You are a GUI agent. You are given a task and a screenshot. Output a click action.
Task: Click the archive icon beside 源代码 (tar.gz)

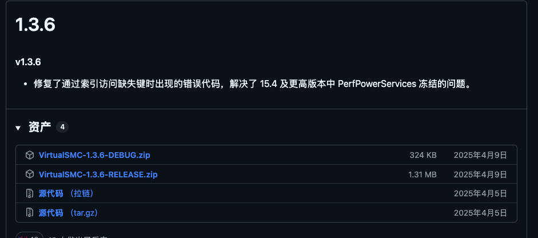tap(30, 213)
